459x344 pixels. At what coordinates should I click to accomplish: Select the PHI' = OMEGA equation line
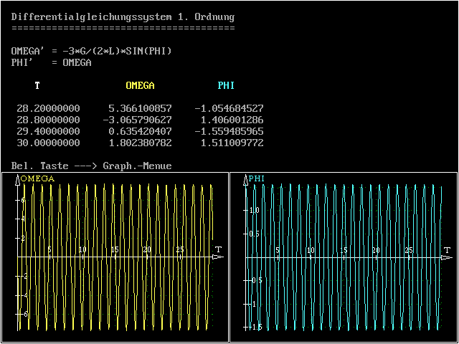tap(51, 62)
